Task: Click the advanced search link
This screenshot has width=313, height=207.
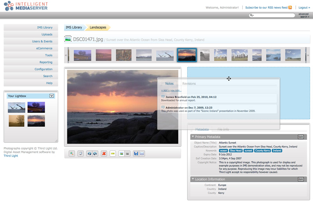Action: (x=304, y=15)
